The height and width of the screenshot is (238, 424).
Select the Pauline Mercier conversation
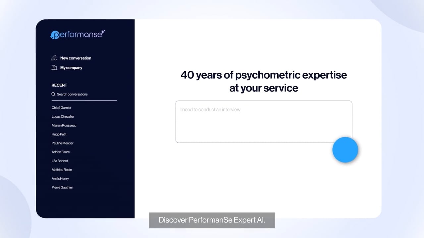coord(63,143)
